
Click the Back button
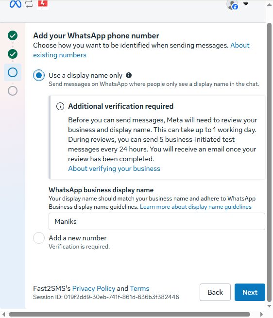pyautogui.click(x=215, y=292)
